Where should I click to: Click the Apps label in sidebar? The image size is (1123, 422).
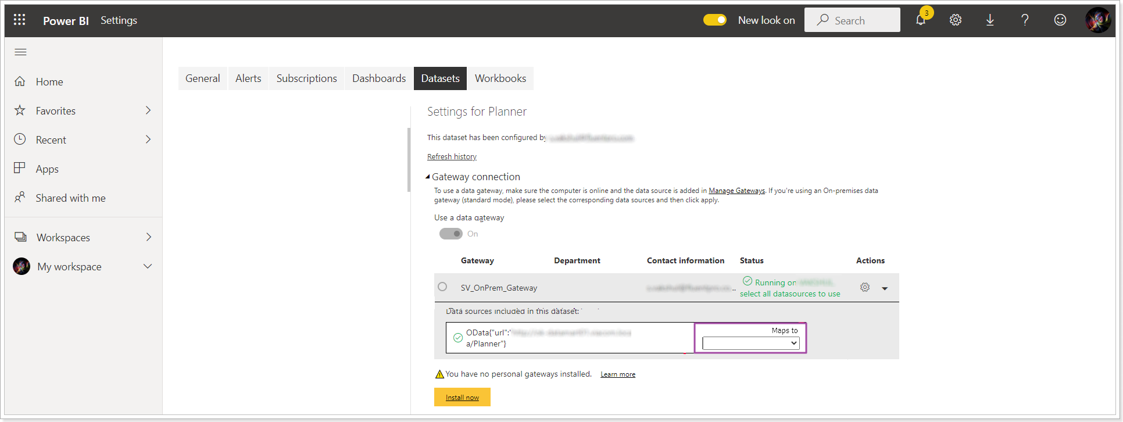(47, 169)
